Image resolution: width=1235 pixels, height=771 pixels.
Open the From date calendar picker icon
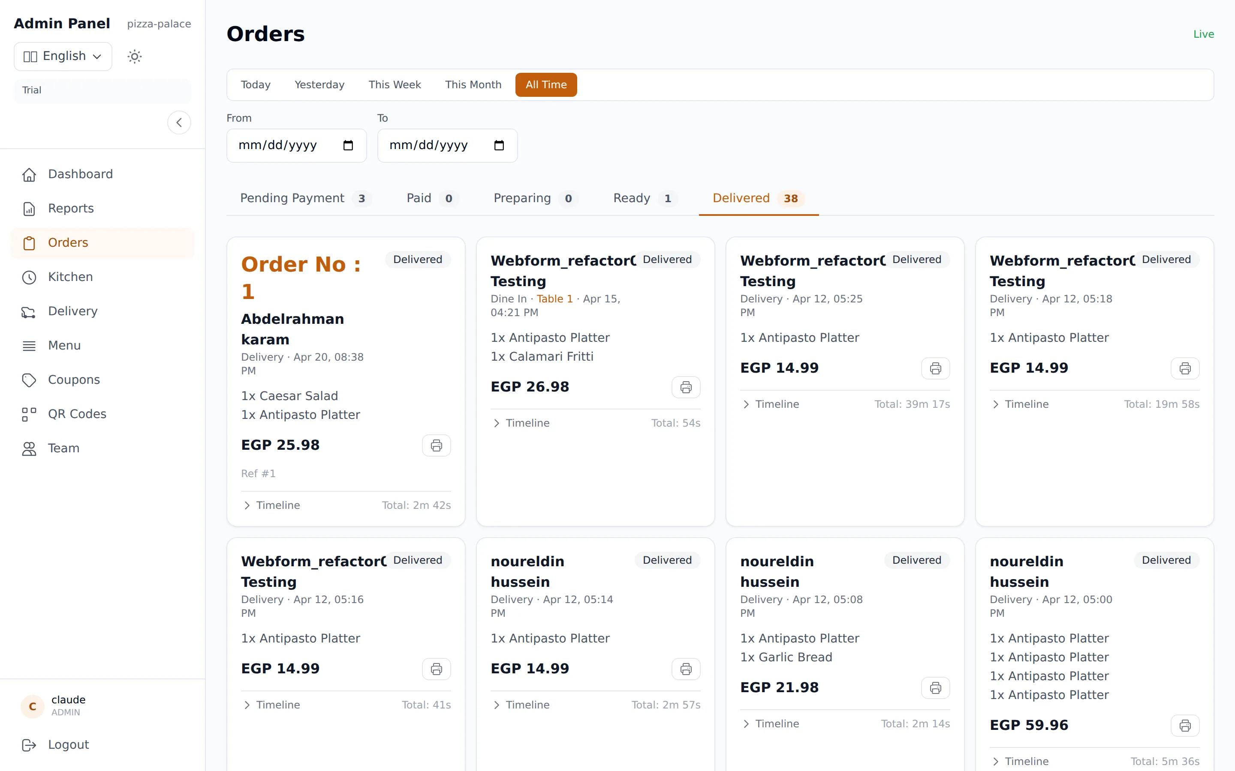pos(348,145)
